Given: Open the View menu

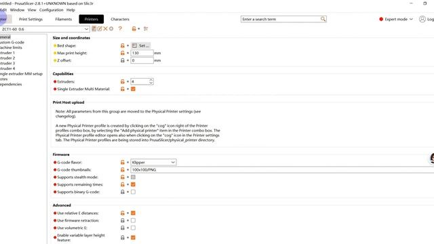Looking at the screenshot, I should (x=32, y=10).
